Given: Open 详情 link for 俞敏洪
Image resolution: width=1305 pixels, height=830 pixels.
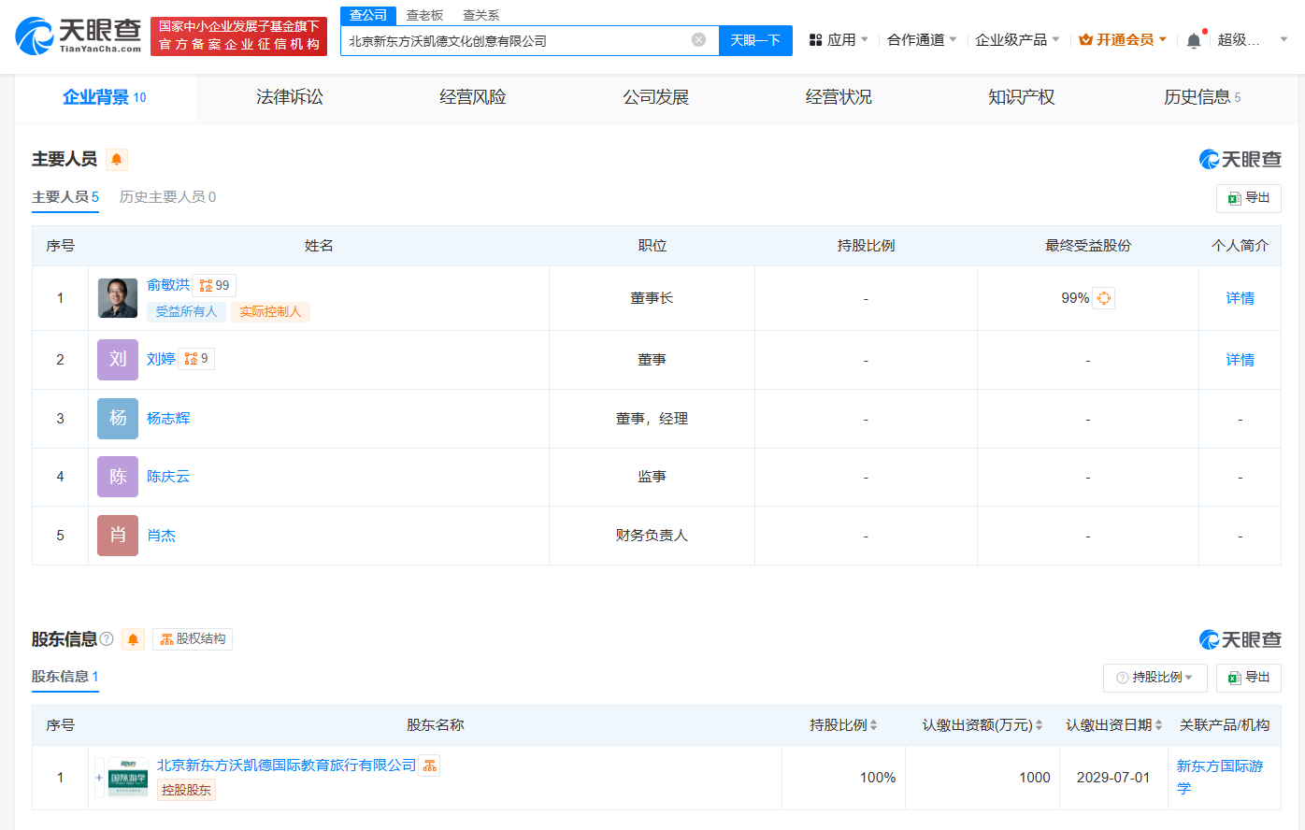Looking at the screenshot, I should 1240,298.
